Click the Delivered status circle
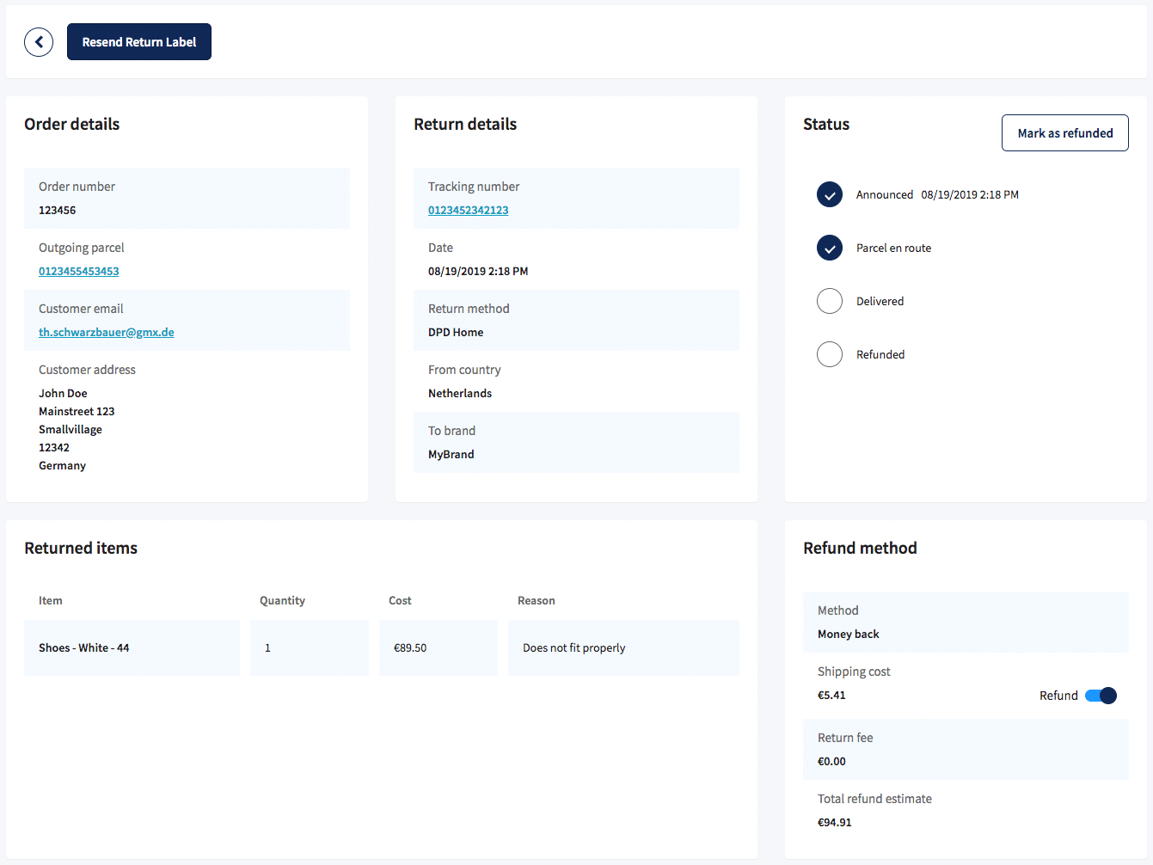The width and height of the screenshot is (1153, 865). pos(830,302)
